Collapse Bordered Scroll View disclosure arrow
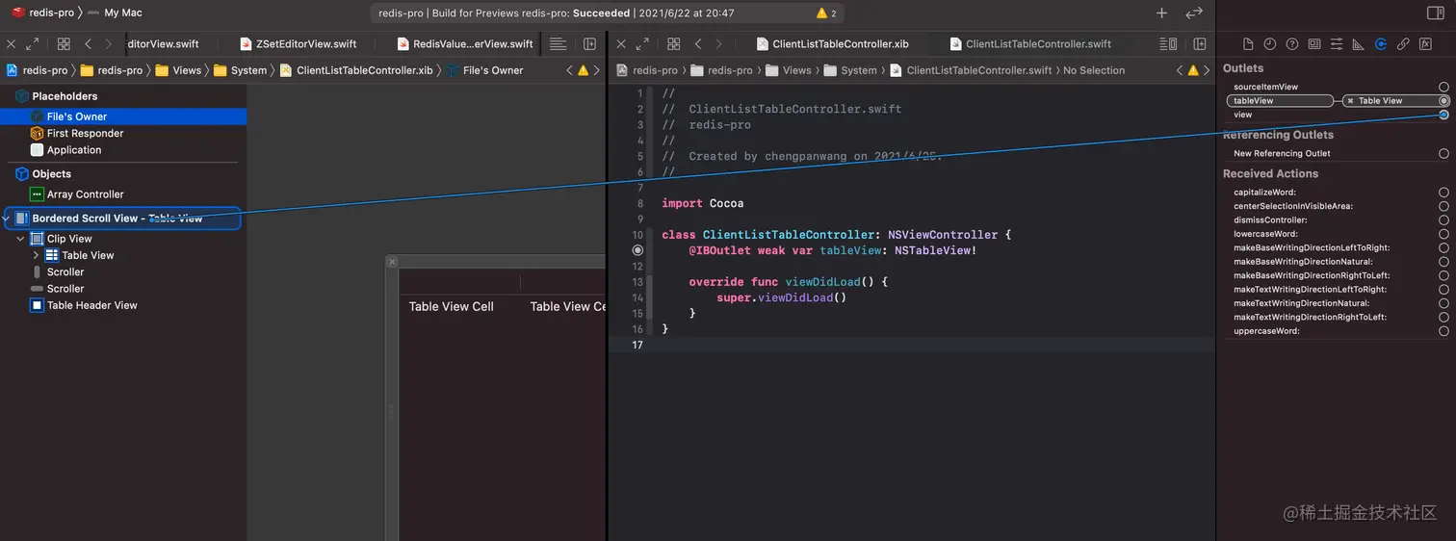Viewport: 1456px width, 541px height. click(x=7, y=219)
